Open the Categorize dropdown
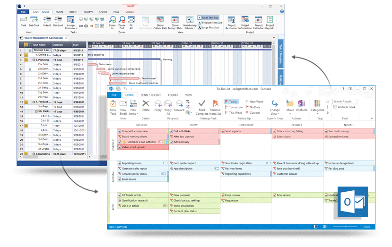 click(x=317, y=108)
